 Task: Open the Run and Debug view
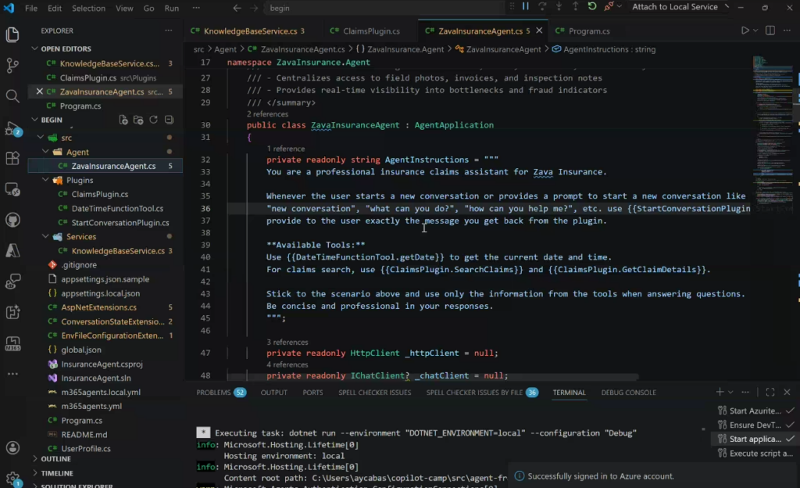[12, 127]
